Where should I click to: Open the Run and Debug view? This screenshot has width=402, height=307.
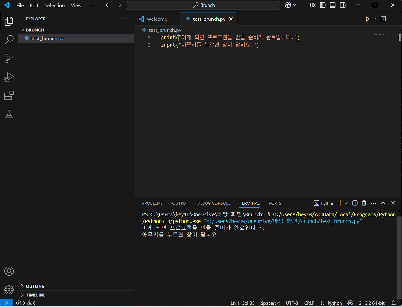pyautogui.click(x=9, y=77)
